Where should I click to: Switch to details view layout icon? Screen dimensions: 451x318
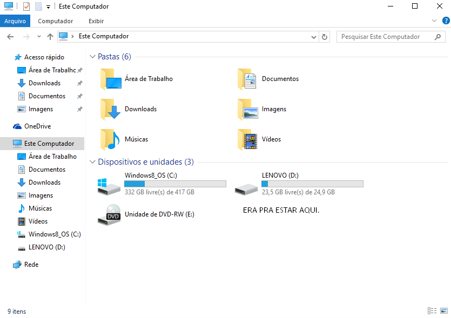[x=432, y=311]
